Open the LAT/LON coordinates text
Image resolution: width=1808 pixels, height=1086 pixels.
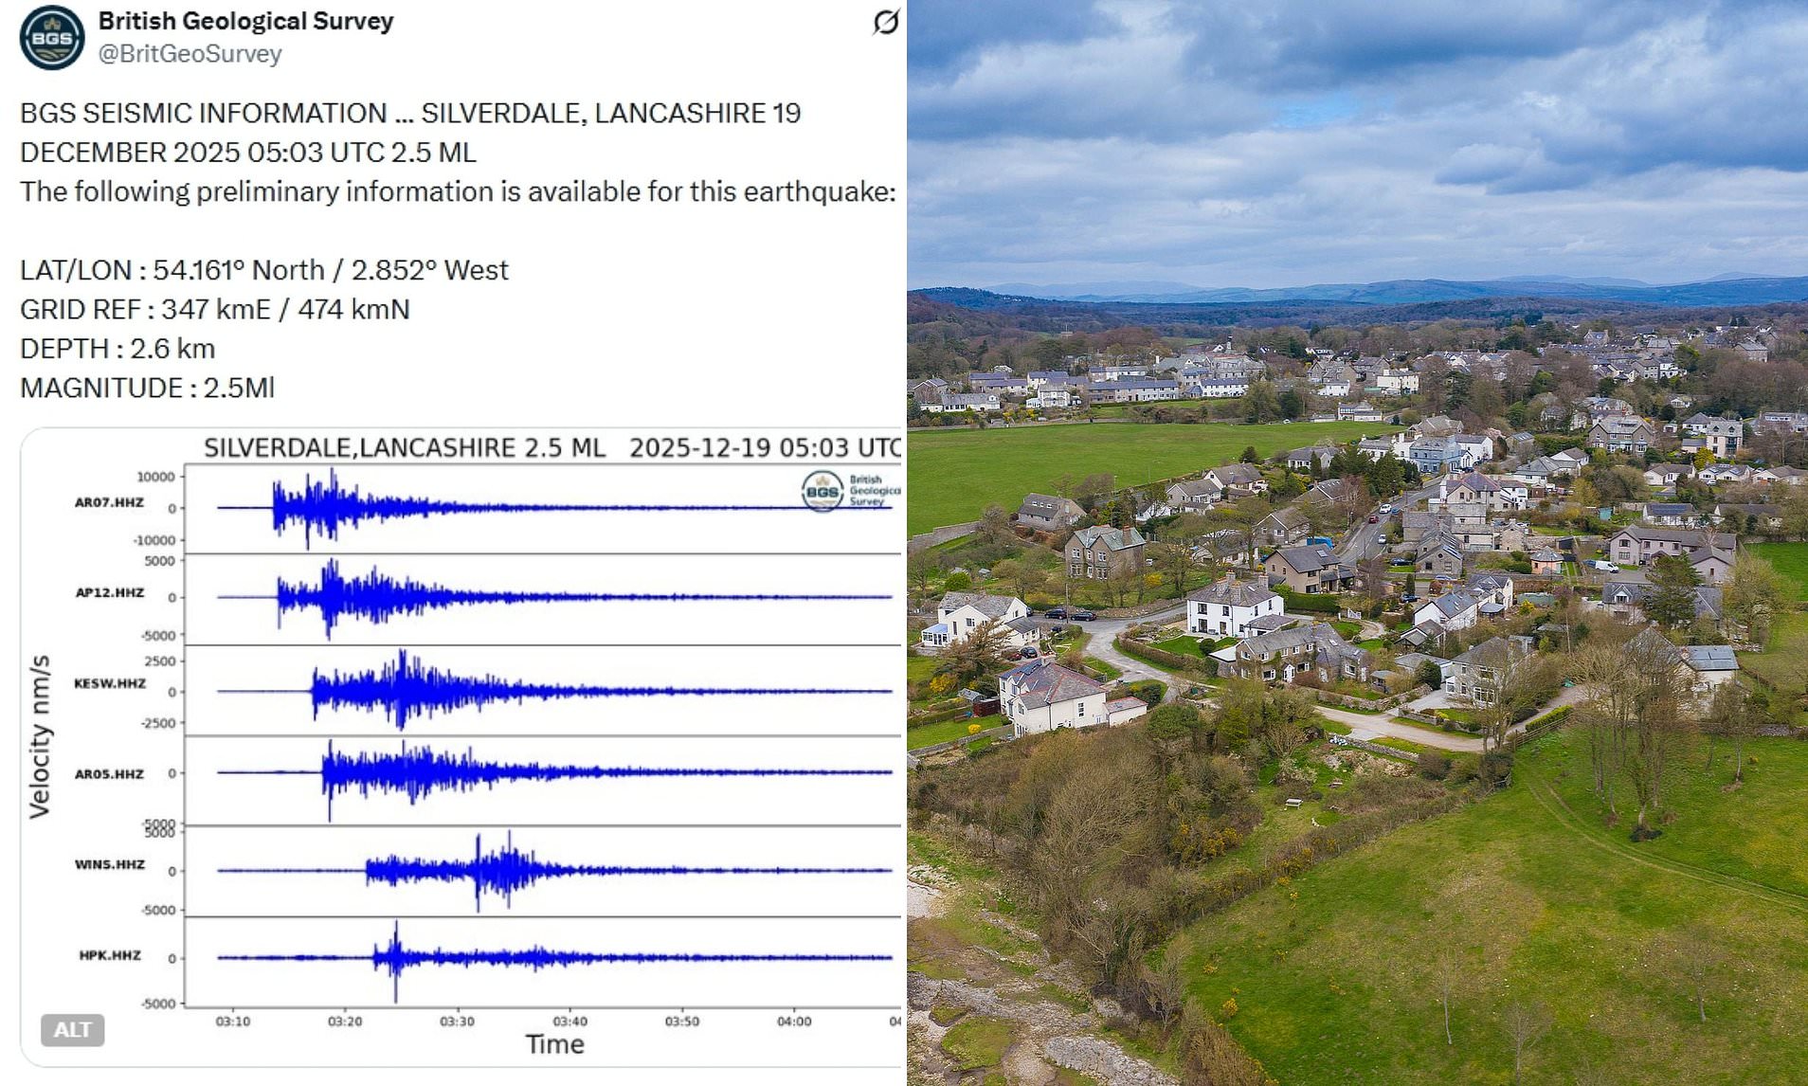(265, 270)
